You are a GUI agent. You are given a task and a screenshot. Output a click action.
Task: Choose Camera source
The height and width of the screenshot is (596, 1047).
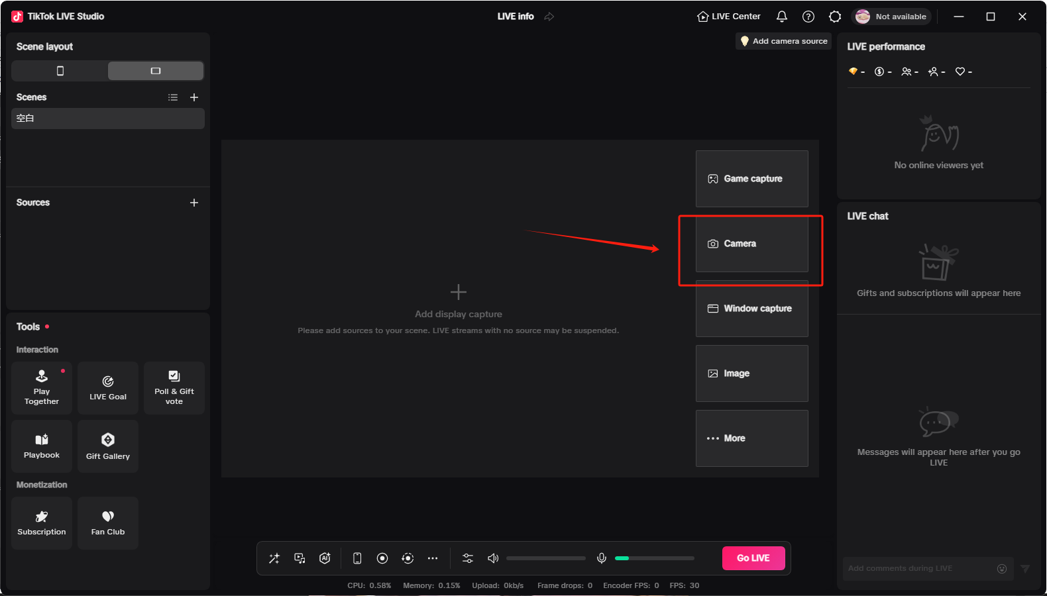(x=752, y=244)
